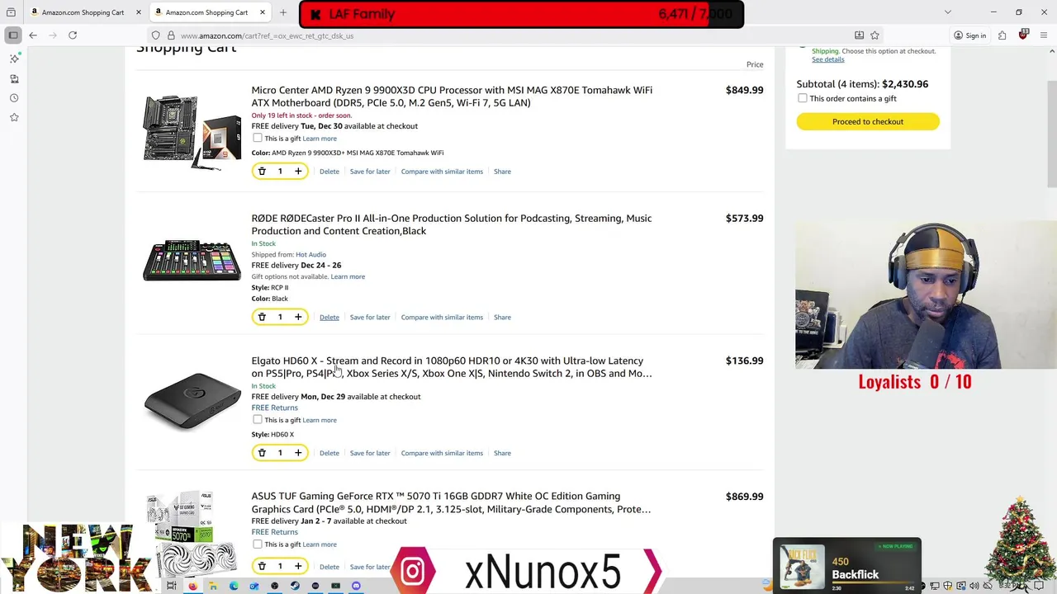The width and height of the screenshot is (1057, 594).
Task: Open a new browser tab
Action: click(x=283, y=12)
